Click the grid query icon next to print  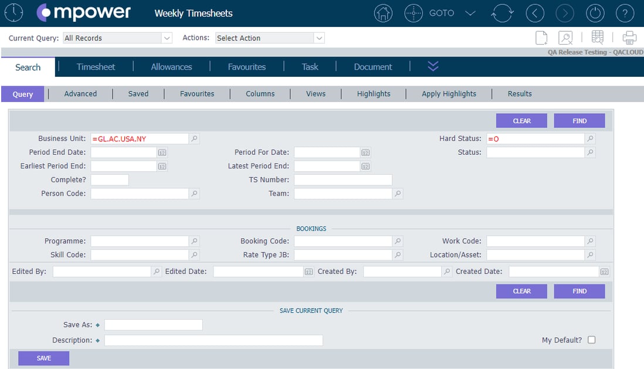pyautogui.click(x=597, y=37)
